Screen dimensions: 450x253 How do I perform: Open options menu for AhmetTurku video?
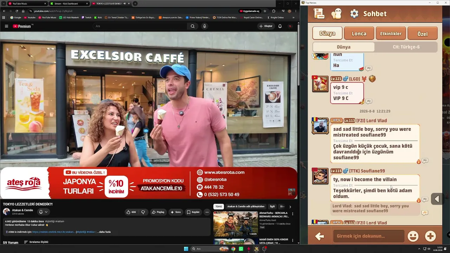292,214
